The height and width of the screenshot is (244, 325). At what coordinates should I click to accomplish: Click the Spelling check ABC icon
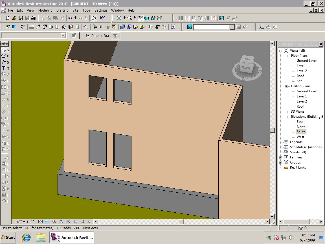click(23, 27)
